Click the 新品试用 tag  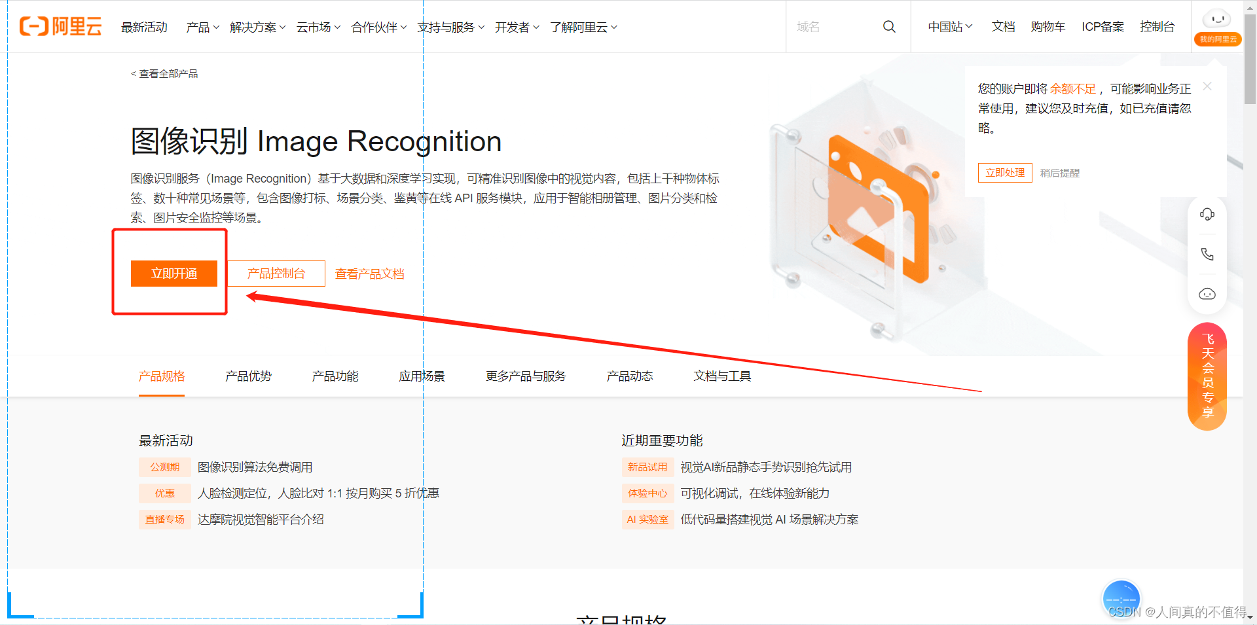[647, 467]
